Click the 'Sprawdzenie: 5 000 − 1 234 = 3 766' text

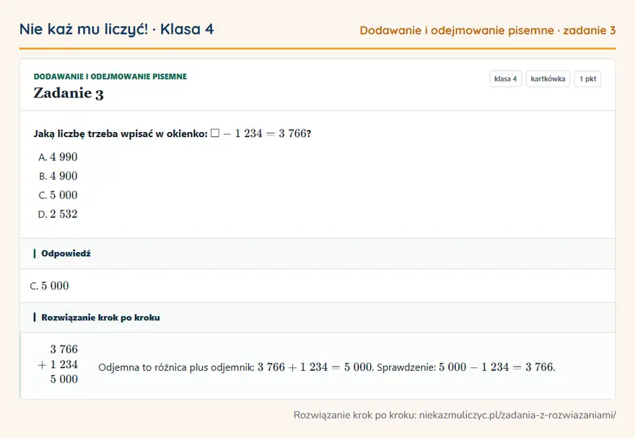pos(465,367)
